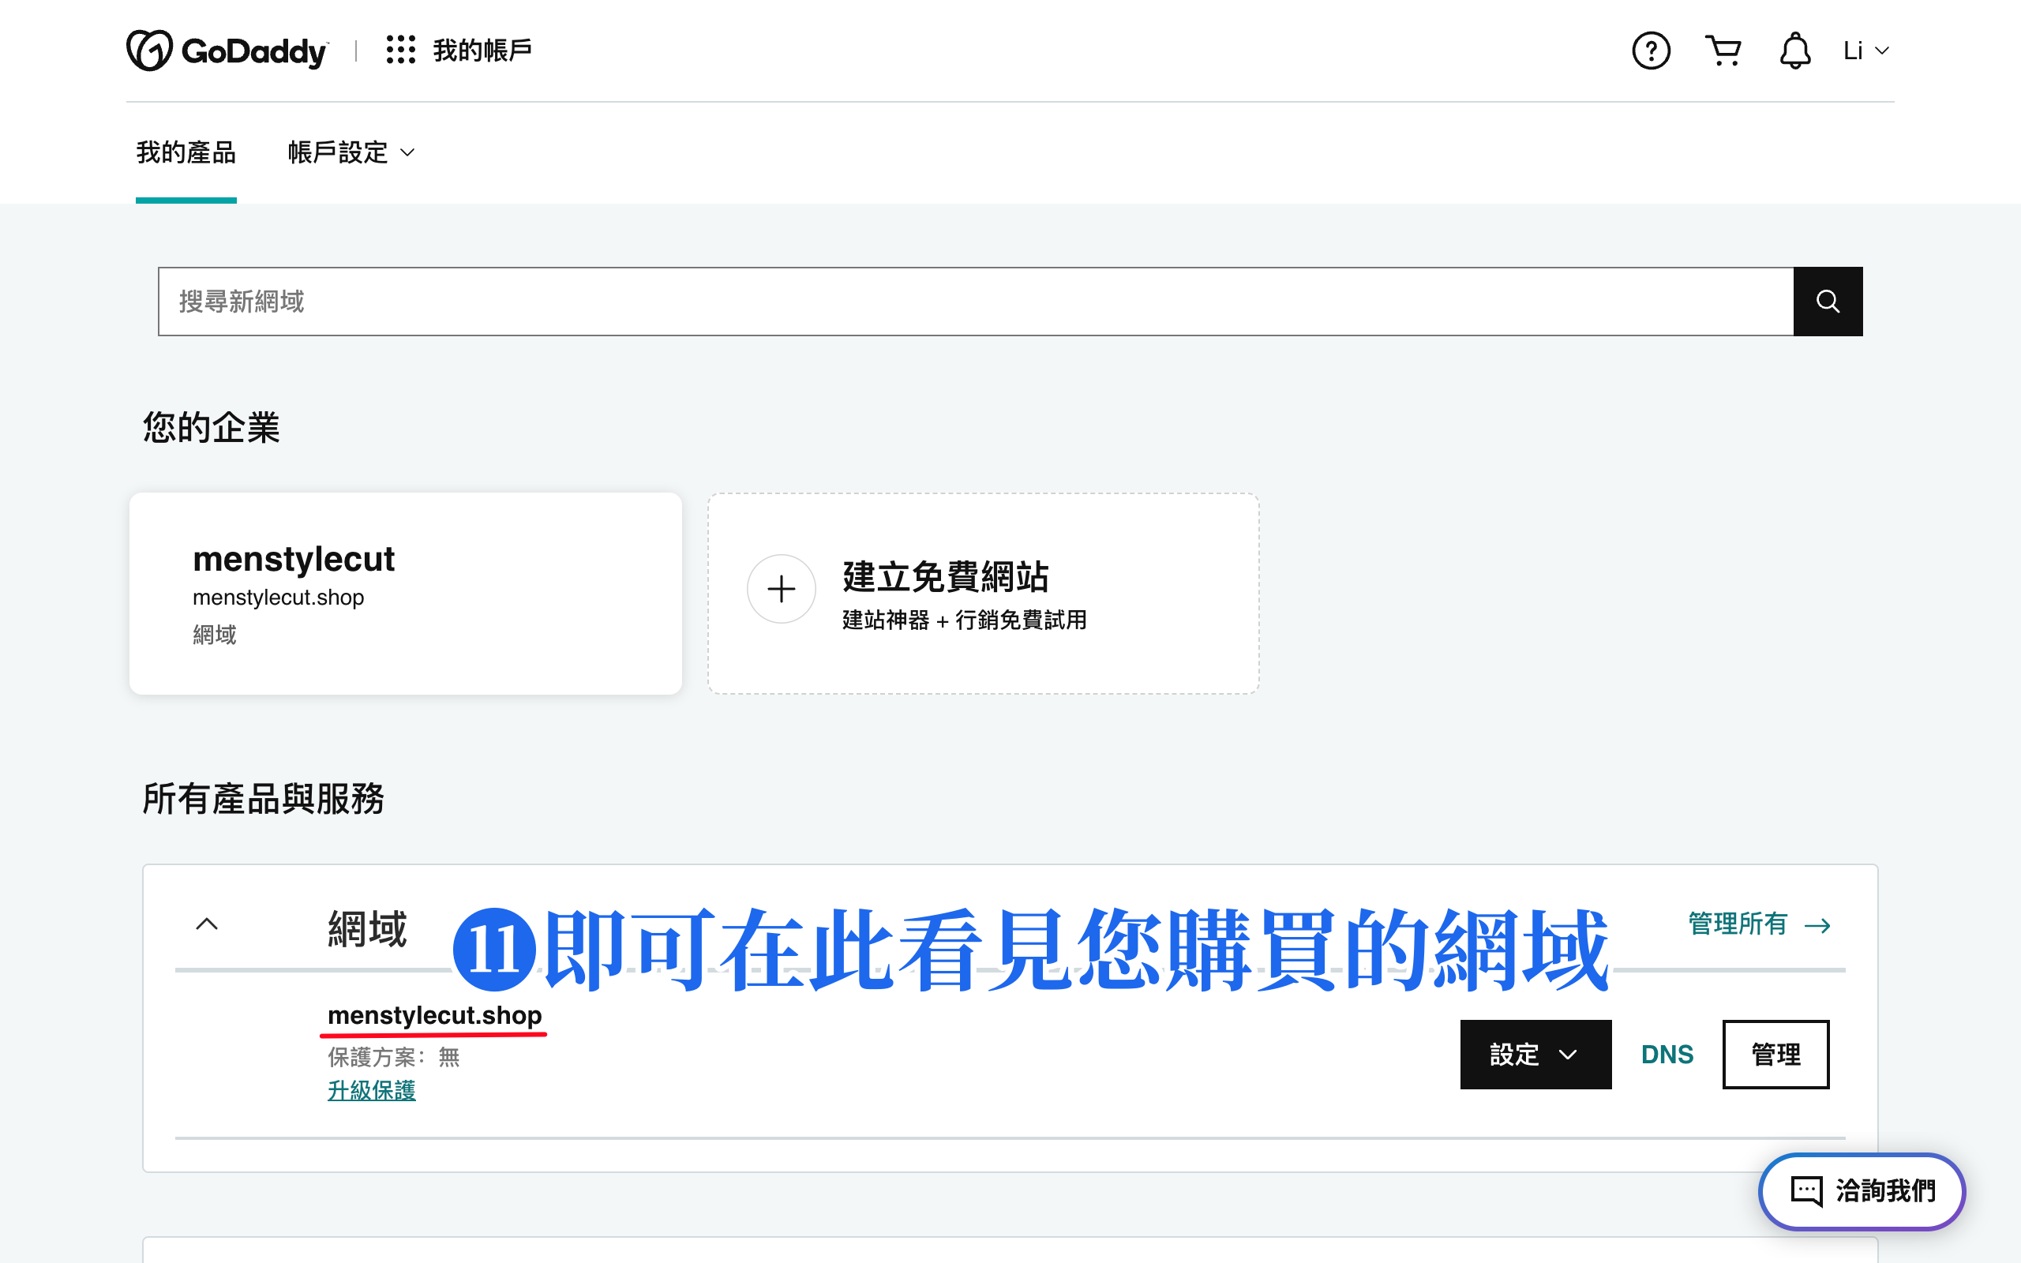2021x1263 pixels.
Task: Click the menstylecut.shop text in business card
Action: pos(278,598)
